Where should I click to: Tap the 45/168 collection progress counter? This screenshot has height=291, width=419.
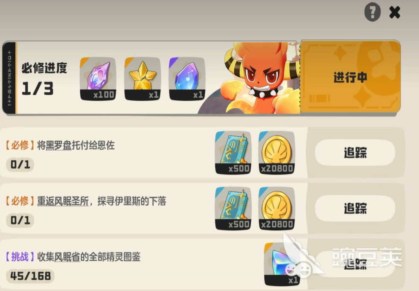(30, 276)
